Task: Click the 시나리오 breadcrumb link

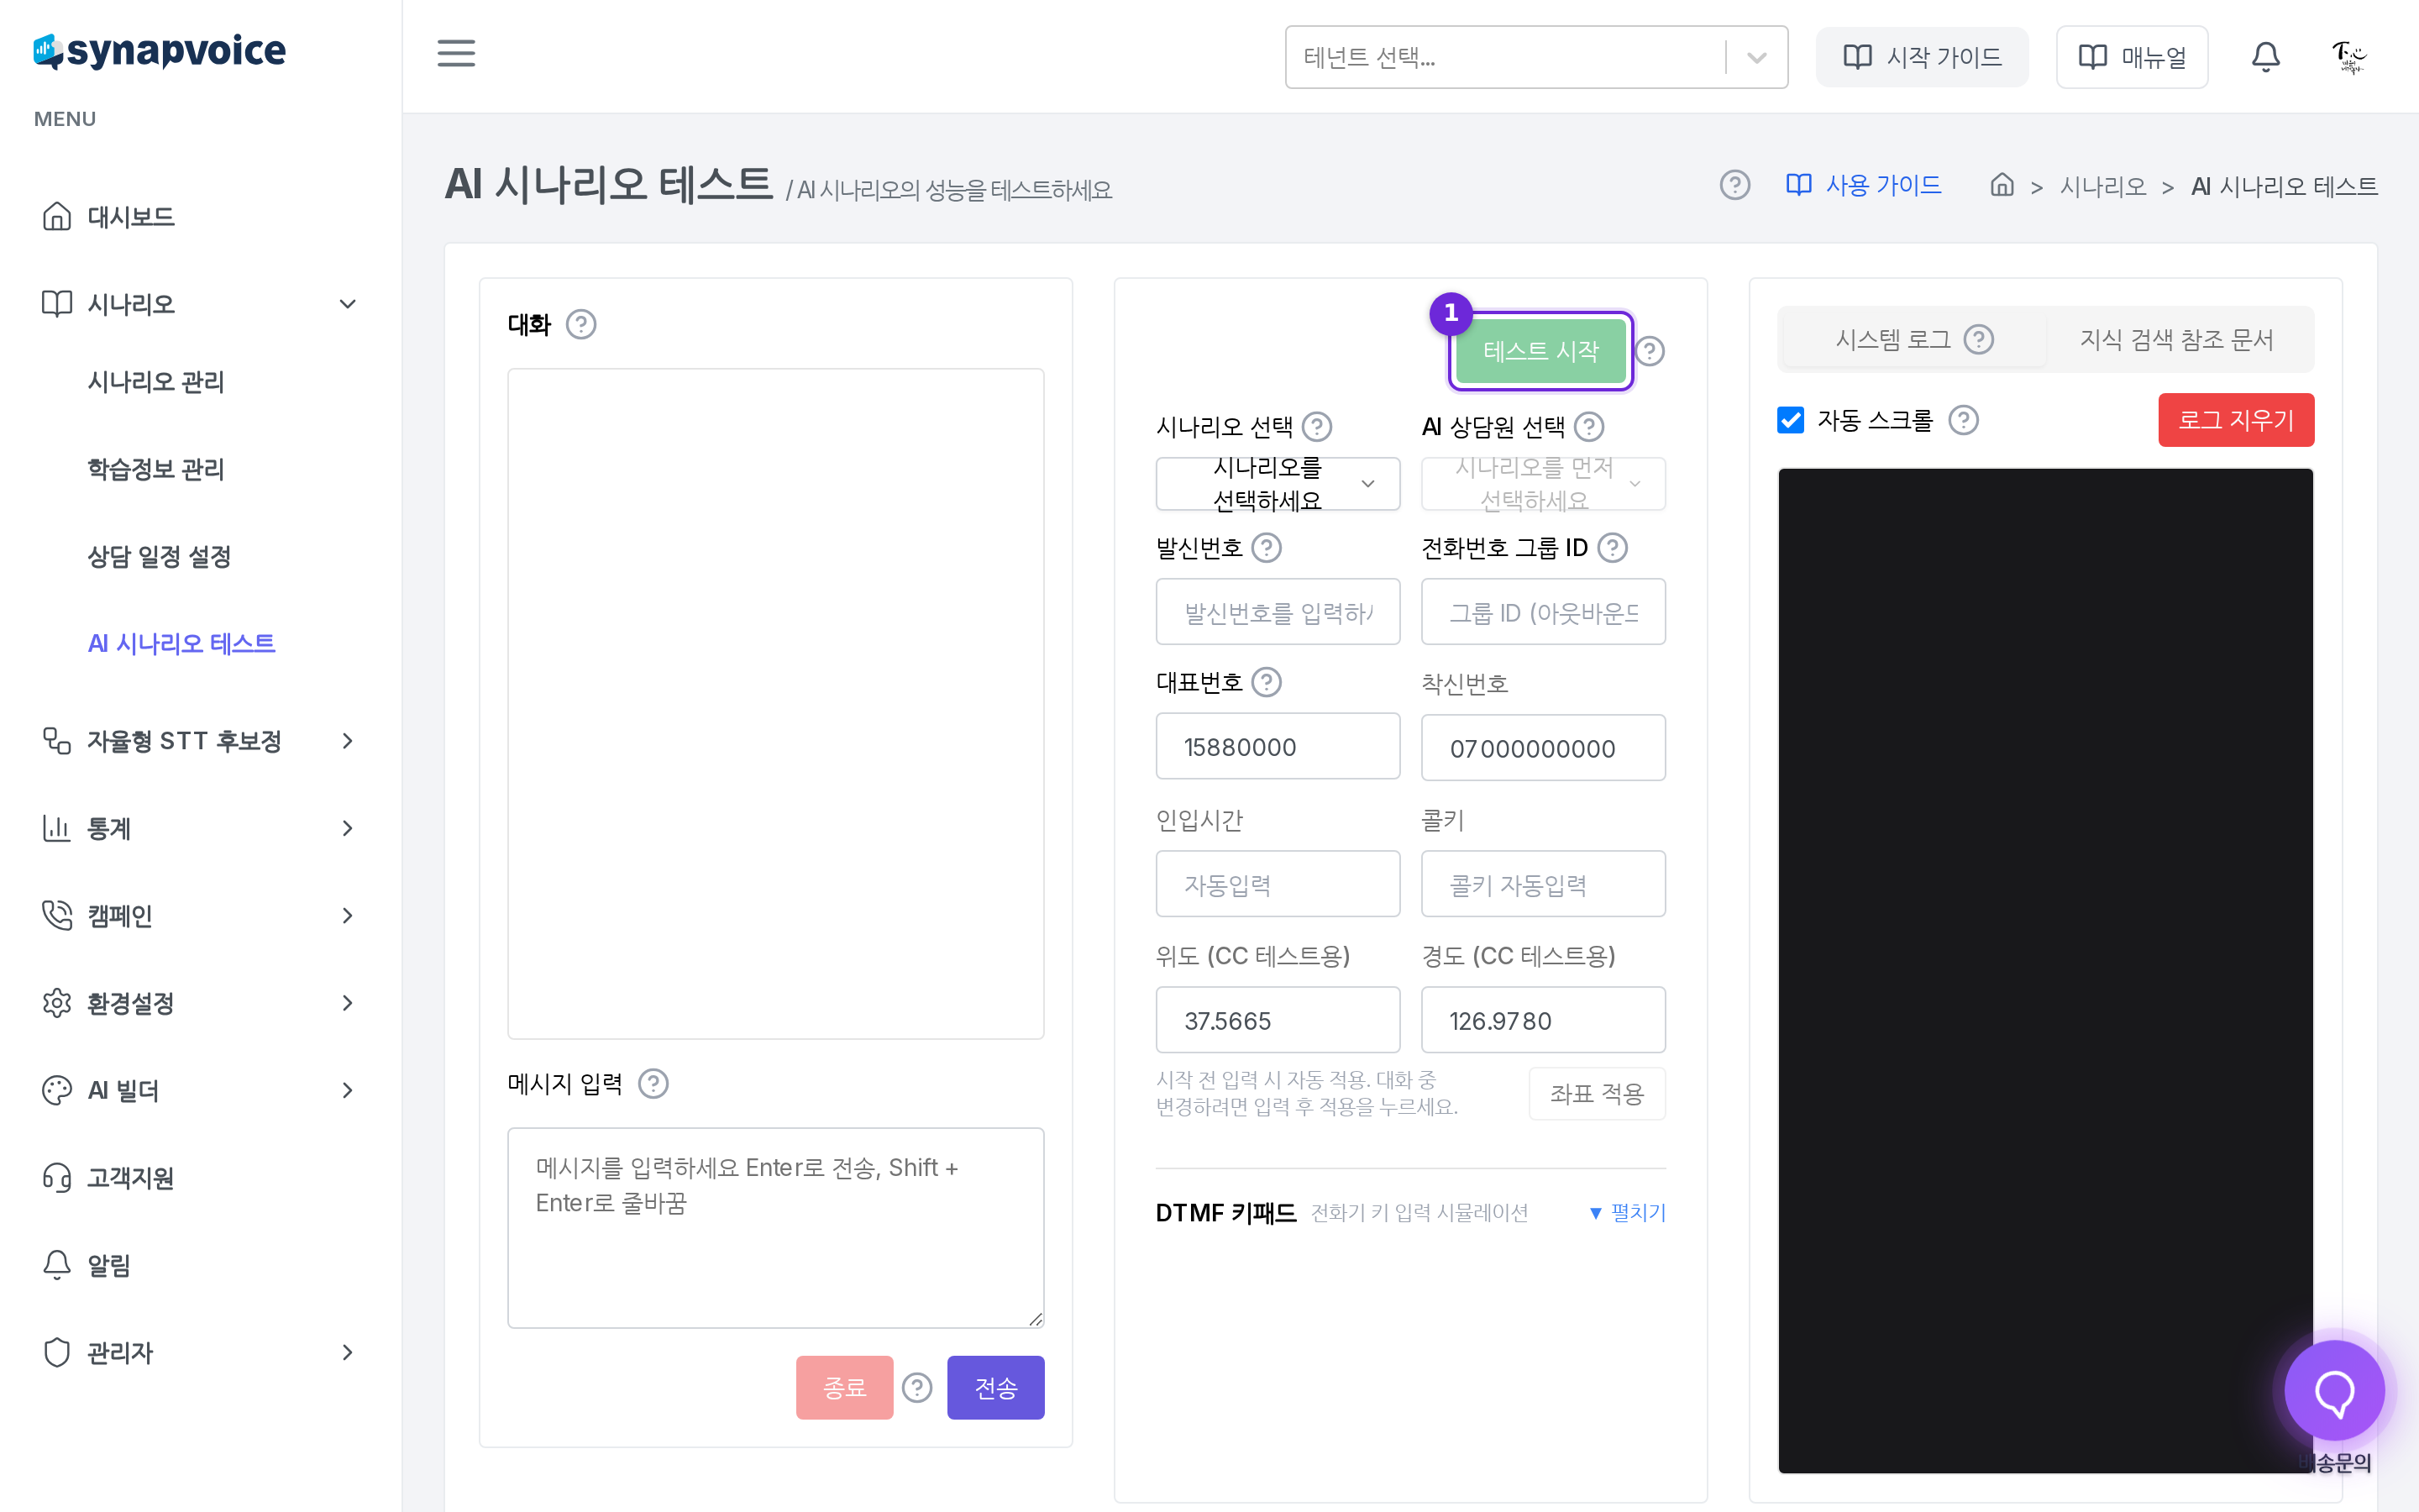Action: click(2103, 186)
